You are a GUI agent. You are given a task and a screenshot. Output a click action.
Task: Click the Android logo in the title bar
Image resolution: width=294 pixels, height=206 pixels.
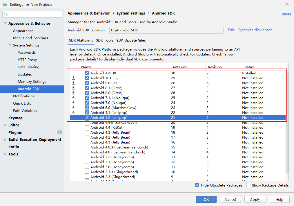tap(5, 5)
